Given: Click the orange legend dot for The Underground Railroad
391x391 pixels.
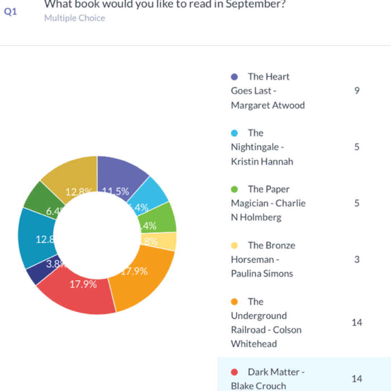Looking at the screenshot, I should [x=234, y=302].
